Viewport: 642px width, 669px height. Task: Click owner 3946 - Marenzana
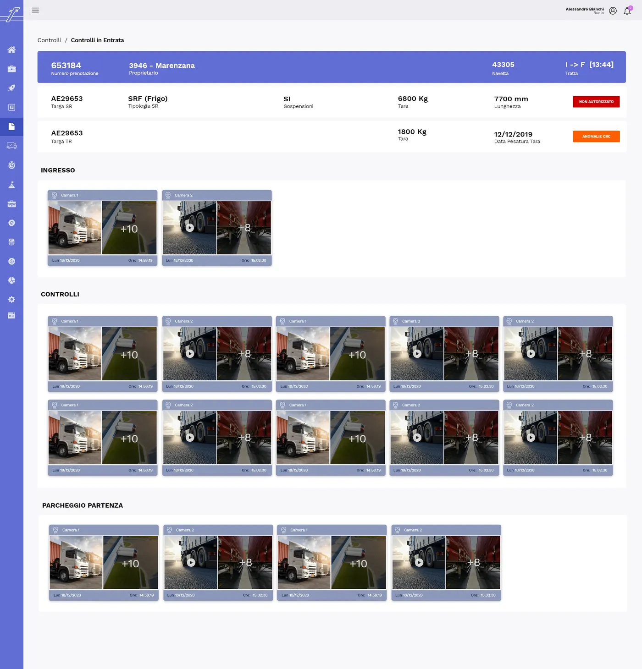click(x=162, y=66)
